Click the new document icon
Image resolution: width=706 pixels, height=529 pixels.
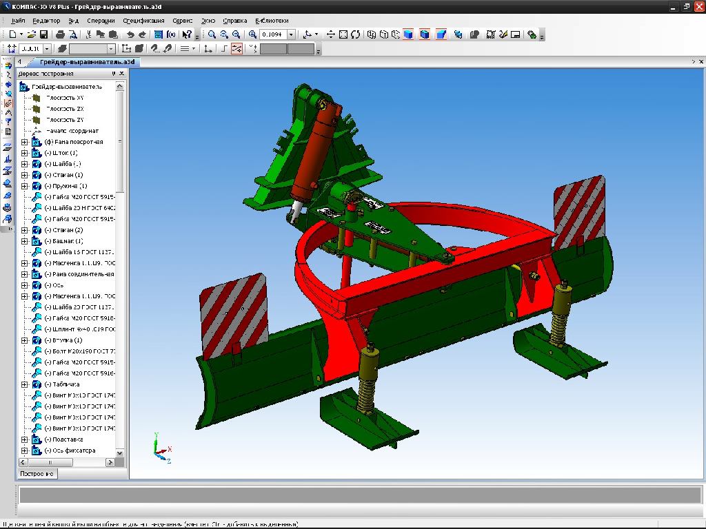12,34
